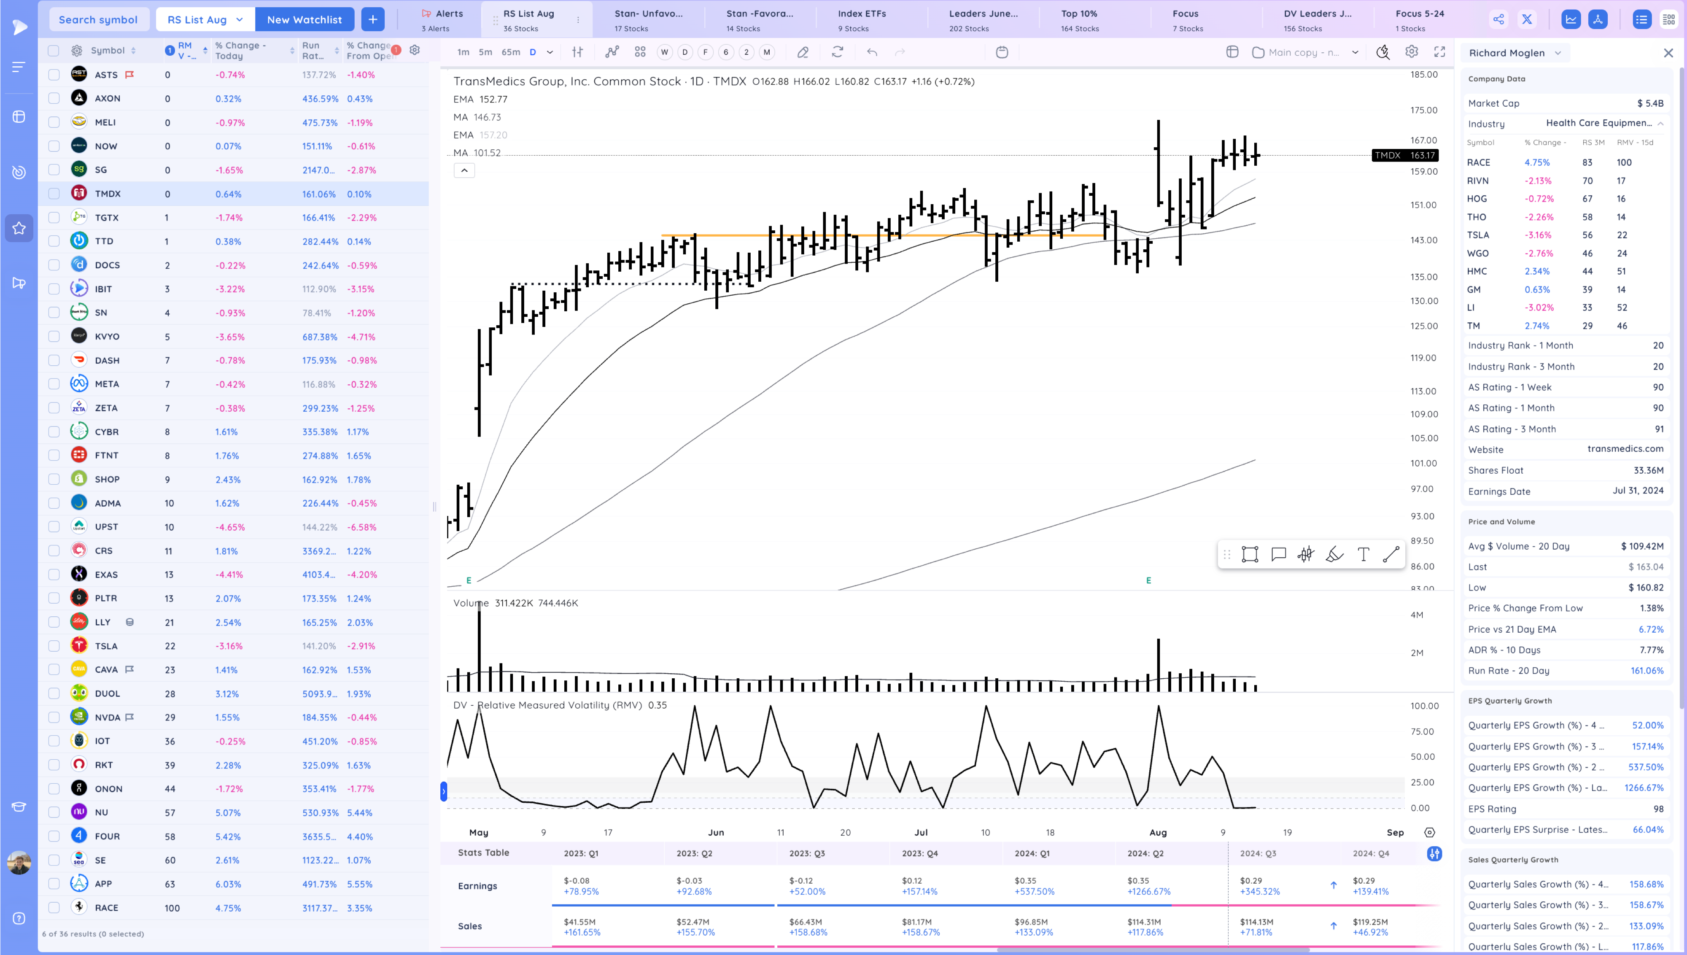Click the undo arrow in chart toolbar
This screenshot has height=955, width=1687.
click(x=872, y=52)
